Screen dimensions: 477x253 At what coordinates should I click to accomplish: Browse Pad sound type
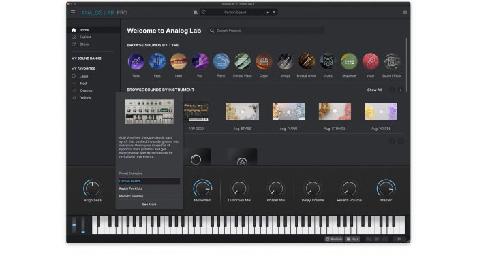click(x=200, y=62)
